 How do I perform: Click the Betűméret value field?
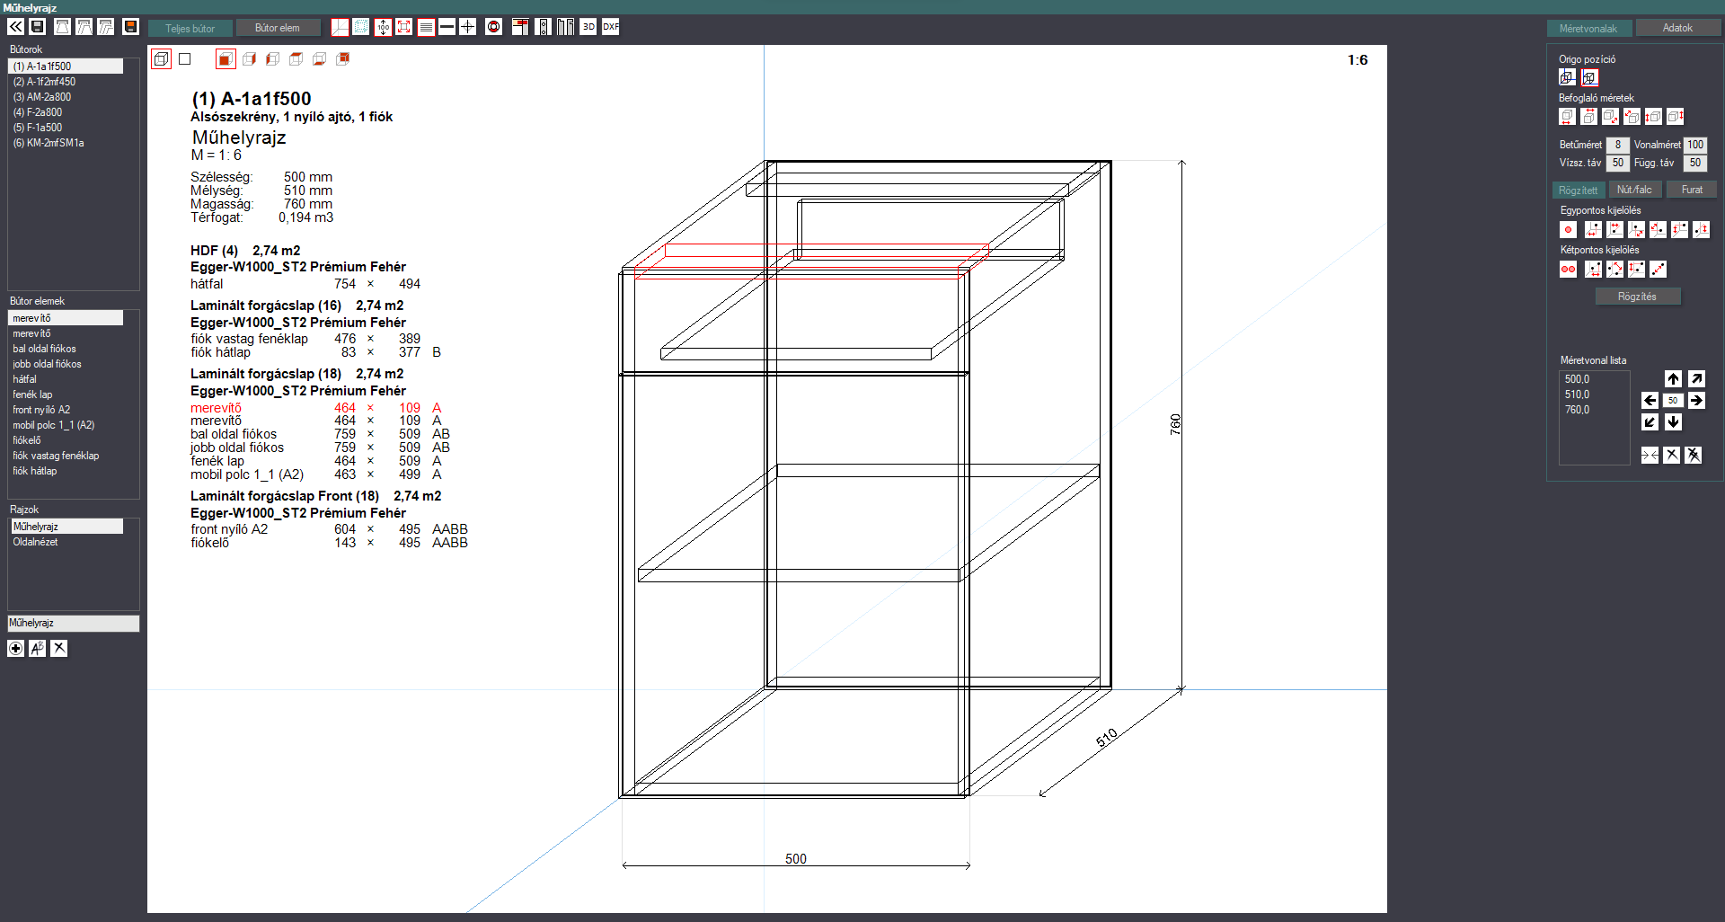1617,145
